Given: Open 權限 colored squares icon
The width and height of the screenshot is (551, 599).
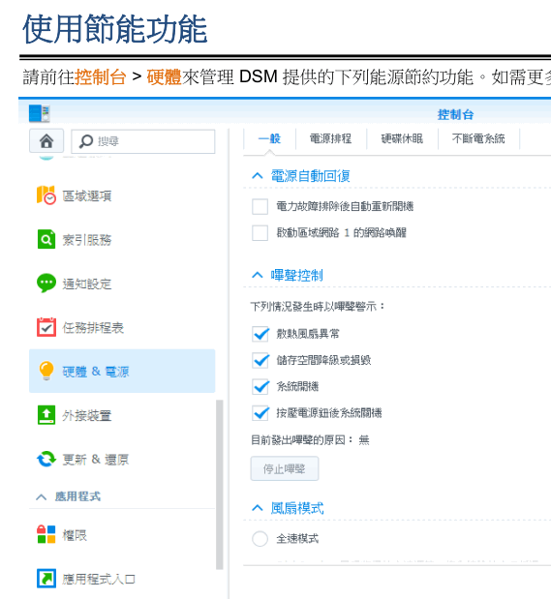Looking at the screenshot, I should coord(46,534).
